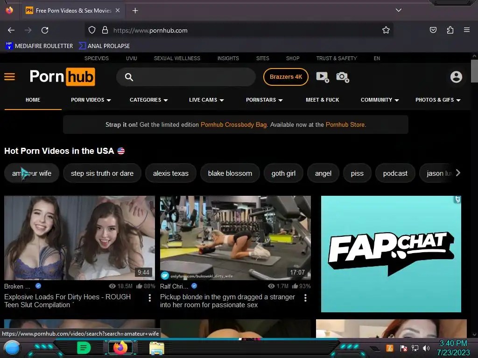Click the Brazzers 4K button
Viewport: 478px width, 358px height.
(286, 77)
